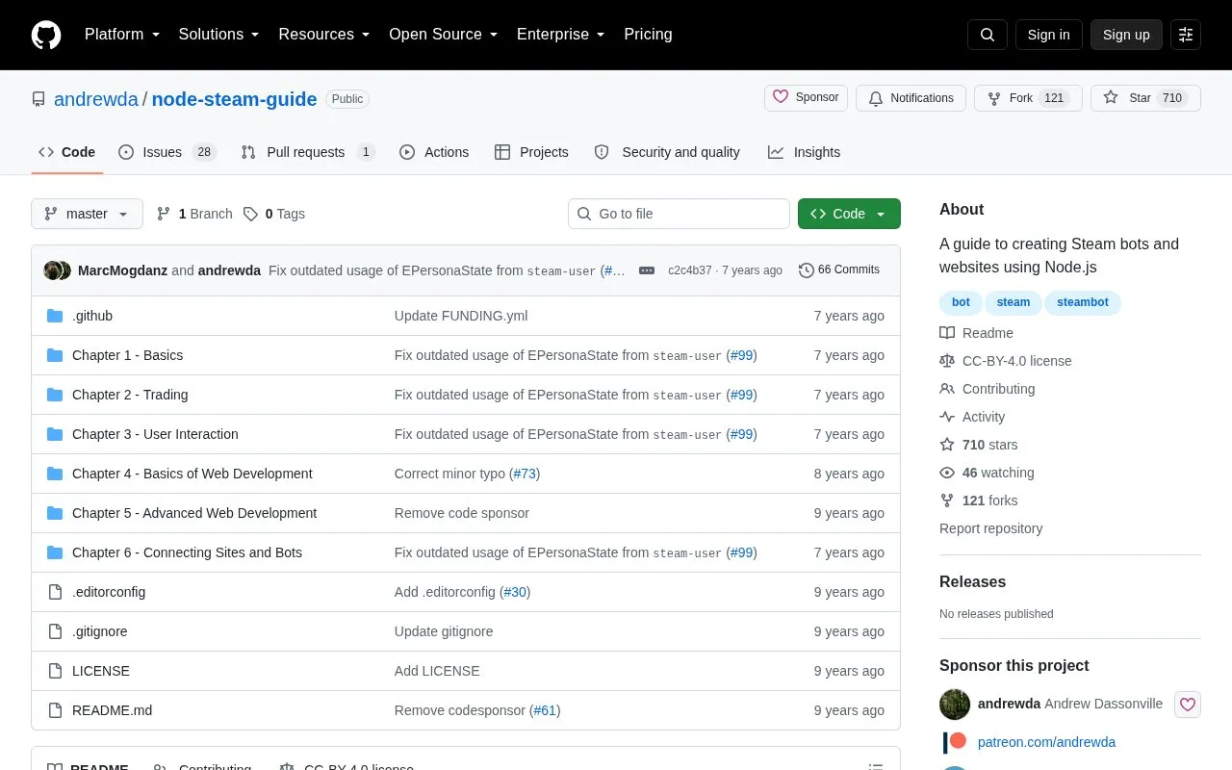The width and height of the screenshot is (1232, 770).
Task: Open the appearance settings icon in header
Action: [1186, 35]
